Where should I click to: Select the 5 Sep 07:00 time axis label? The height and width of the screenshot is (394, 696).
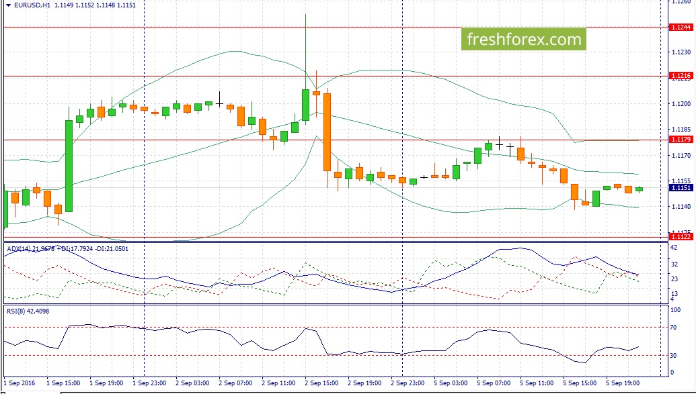pos(494,383)
